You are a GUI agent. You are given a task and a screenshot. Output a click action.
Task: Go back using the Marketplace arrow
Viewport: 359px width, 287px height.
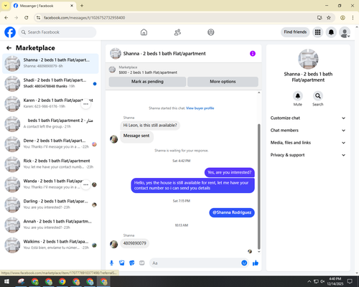(x=9, y=48)
